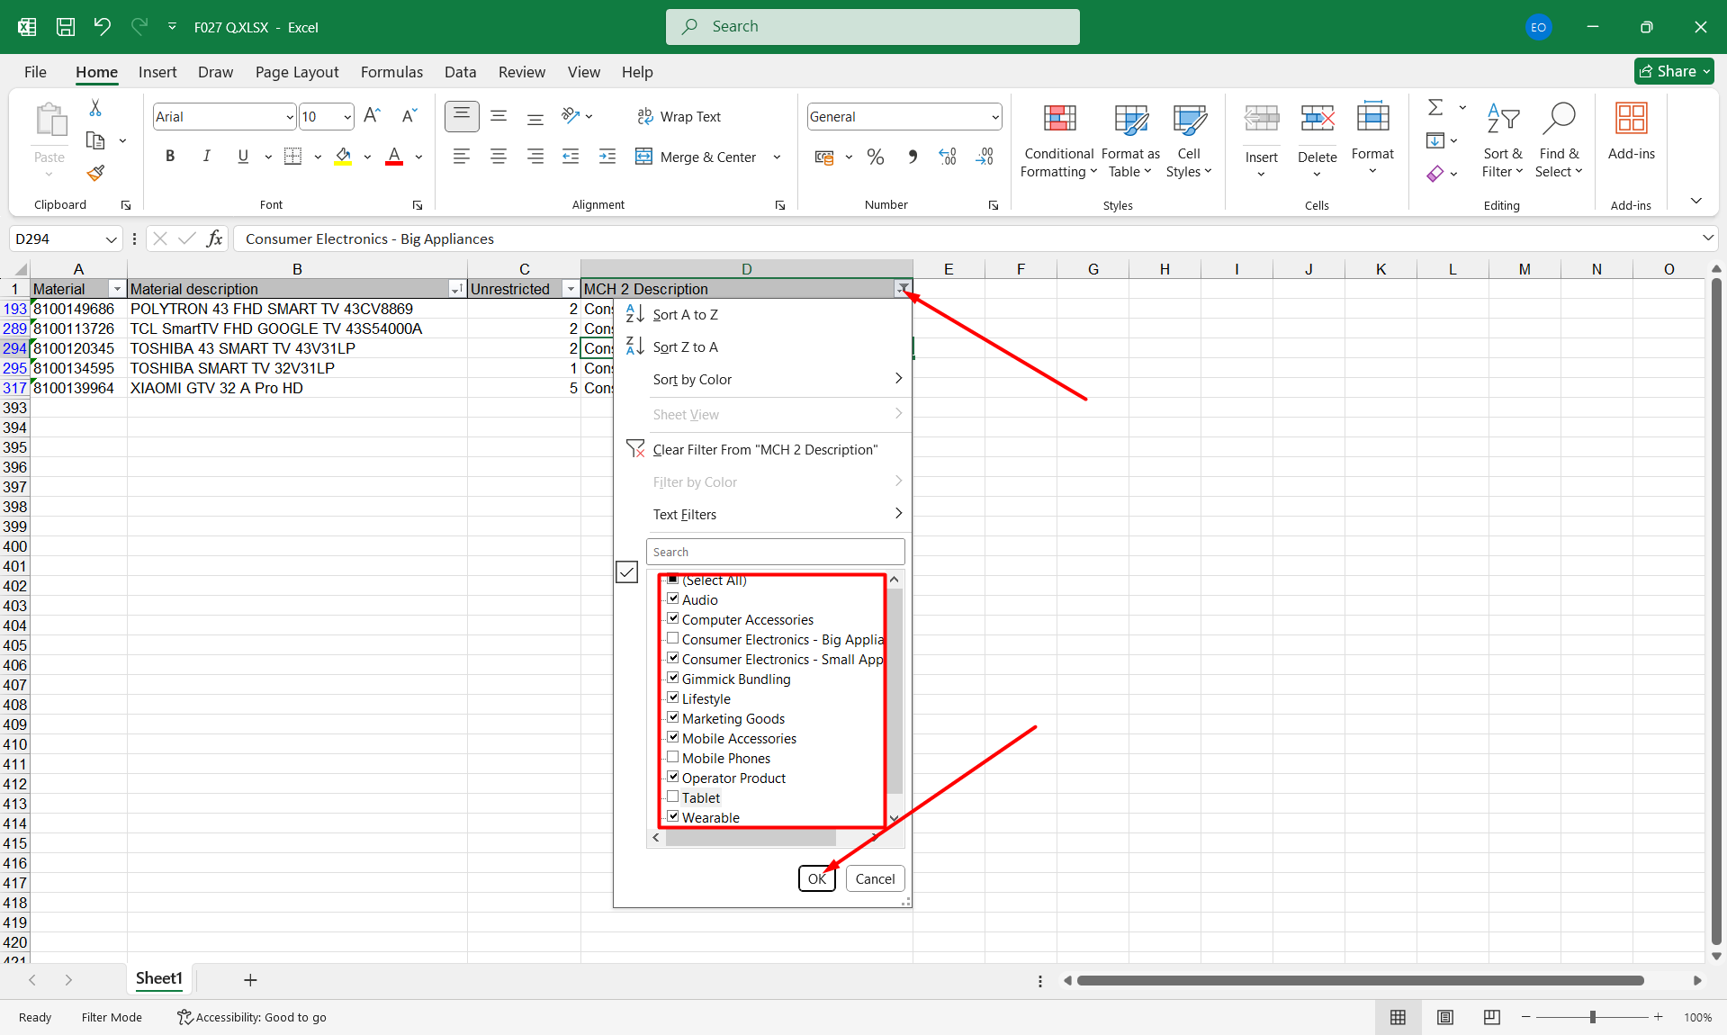
Task: Click Cancel in the filter menu
Action: [x=875, y=878]
